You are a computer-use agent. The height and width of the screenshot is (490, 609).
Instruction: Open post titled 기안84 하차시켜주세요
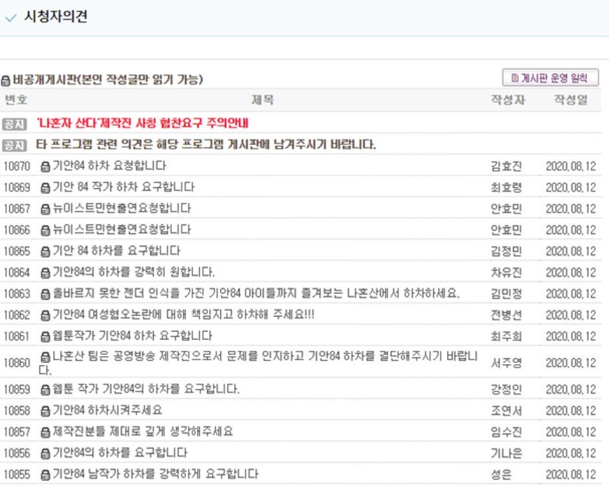click(106, 411)
